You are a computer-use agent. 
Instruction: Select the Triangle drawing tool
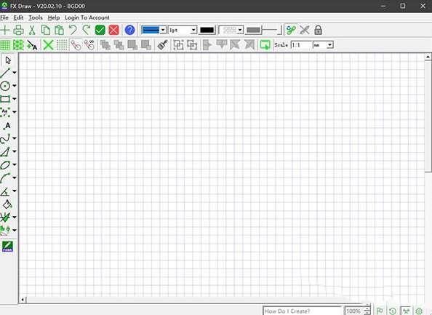(x=5, y=151)
